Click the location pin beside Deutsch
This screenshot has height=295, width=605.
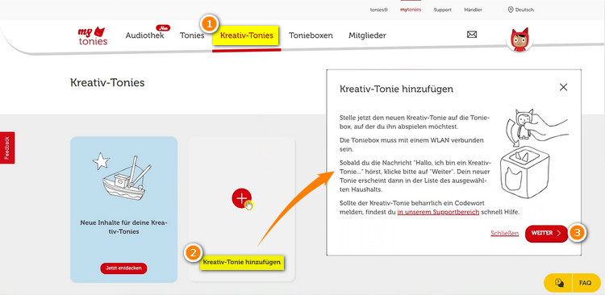[511, 10]
